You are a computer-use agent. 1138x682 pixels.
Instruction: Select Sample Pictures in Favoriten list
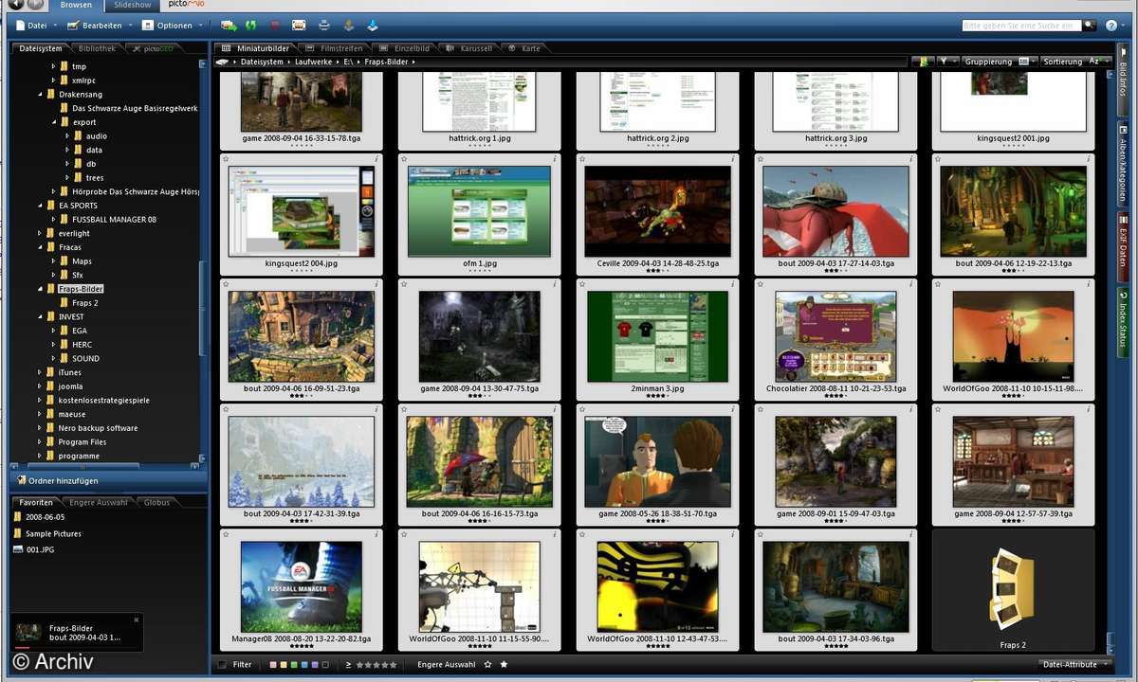click(53, 533)
